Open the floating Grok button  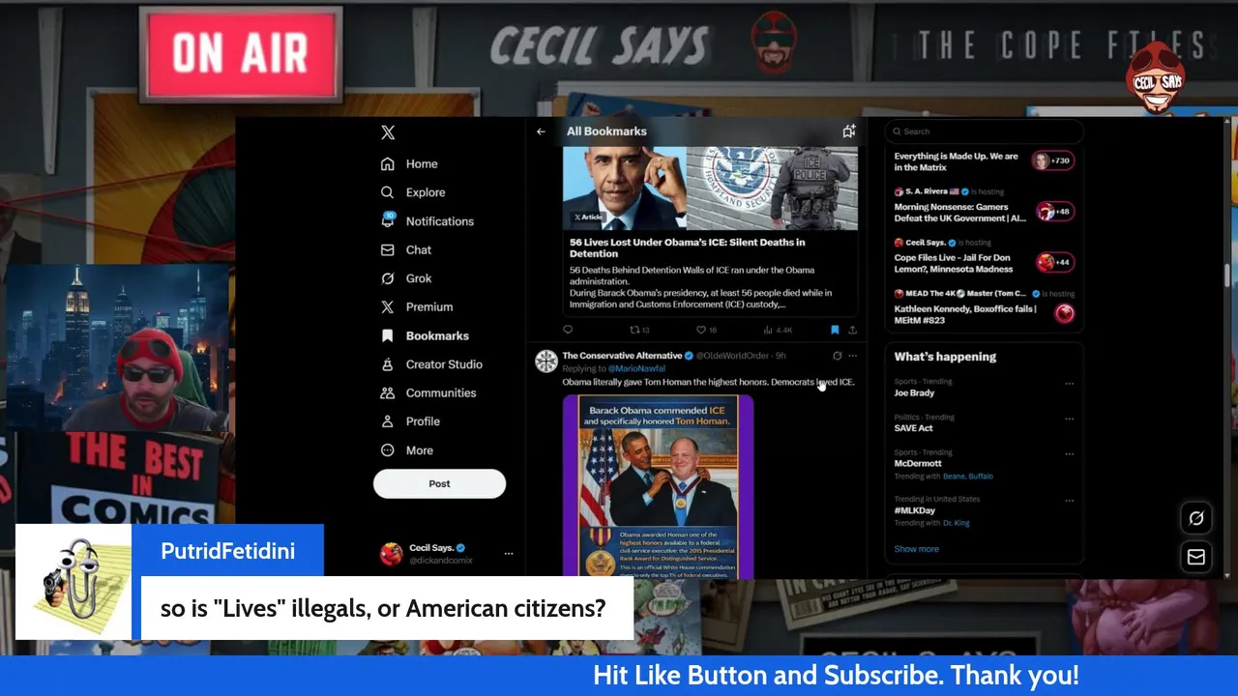(x=1196, y=519)
